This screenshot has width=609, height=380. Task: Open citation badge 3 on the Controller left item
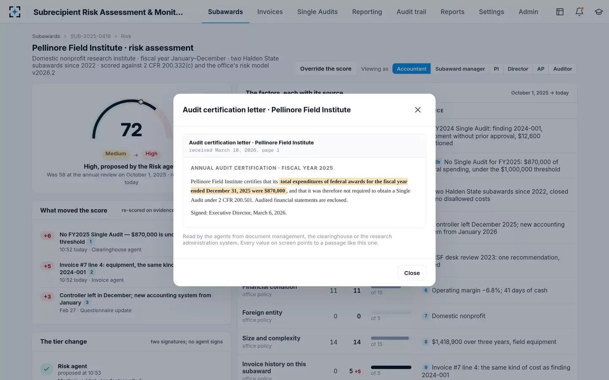[x=87, y=303]
